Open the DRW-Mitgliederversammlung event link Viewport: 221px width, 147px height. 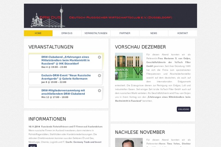[x=63, y=92]
